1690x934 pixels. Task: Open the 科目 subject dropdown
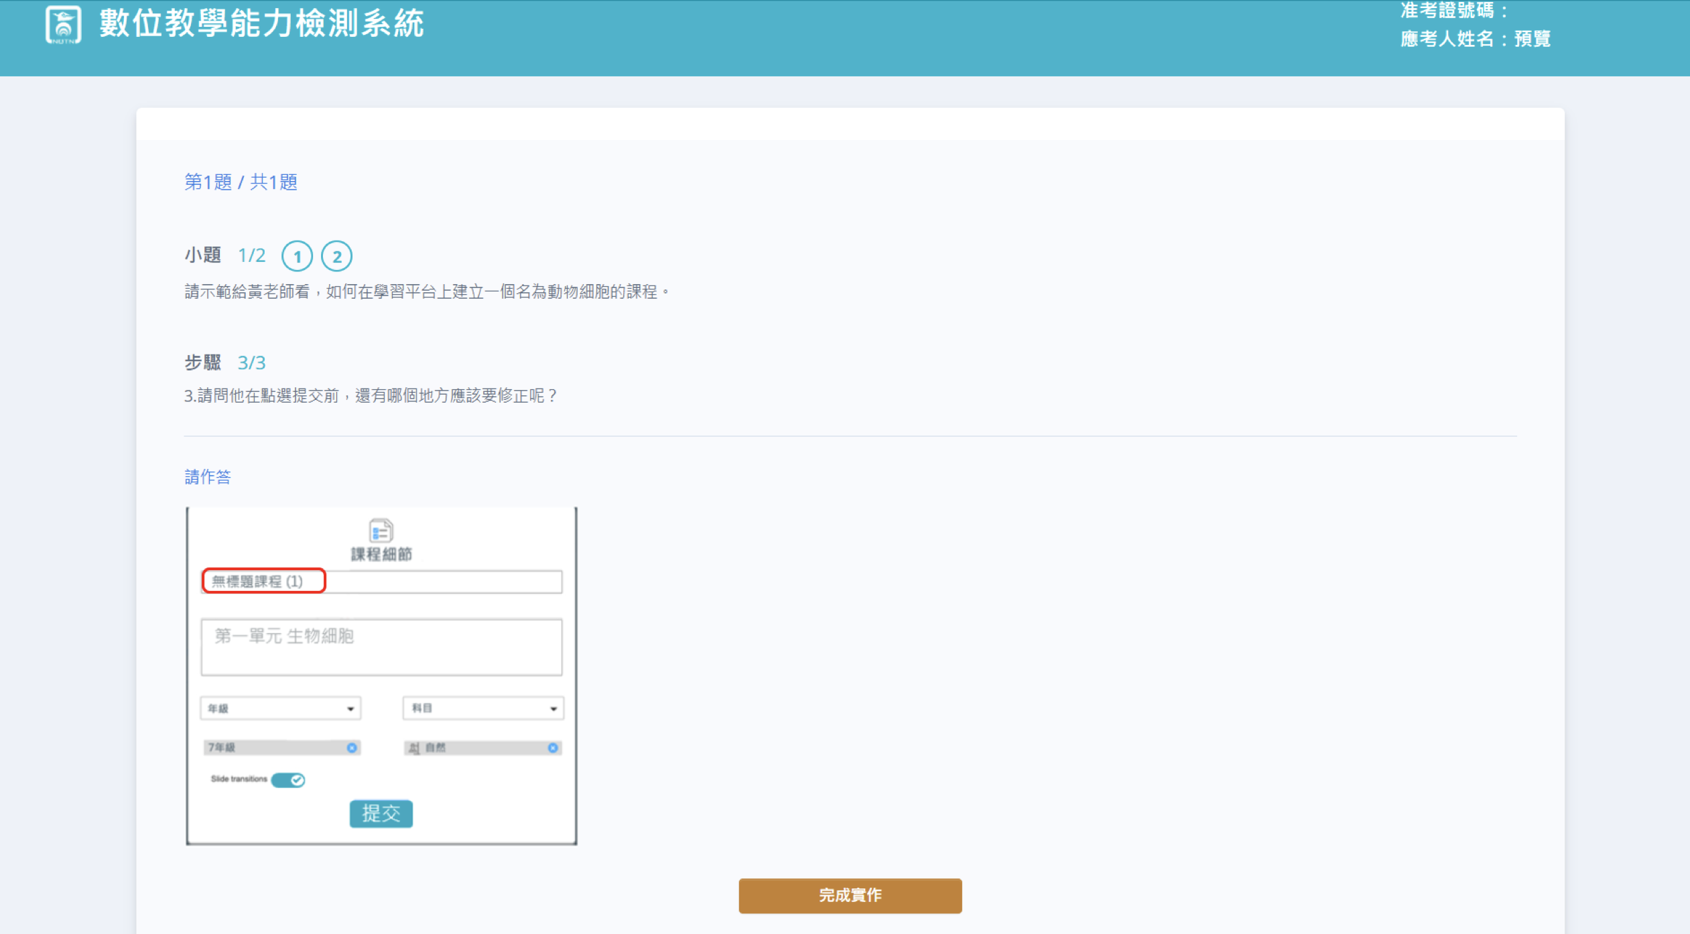(x=483, y=708)
